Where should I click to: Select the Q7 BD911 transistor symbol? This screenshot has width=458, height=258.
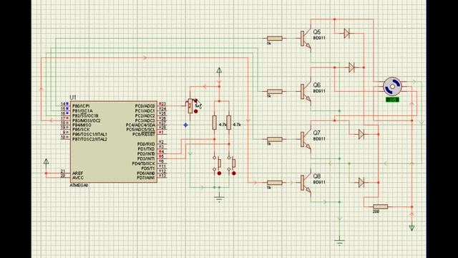click(x=306, y=140)
